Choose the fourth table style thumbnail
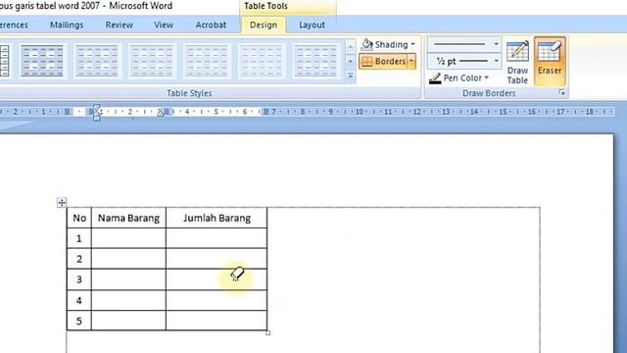Image resolution: width=627 pixels, height=353 pixels. [207, 61]
